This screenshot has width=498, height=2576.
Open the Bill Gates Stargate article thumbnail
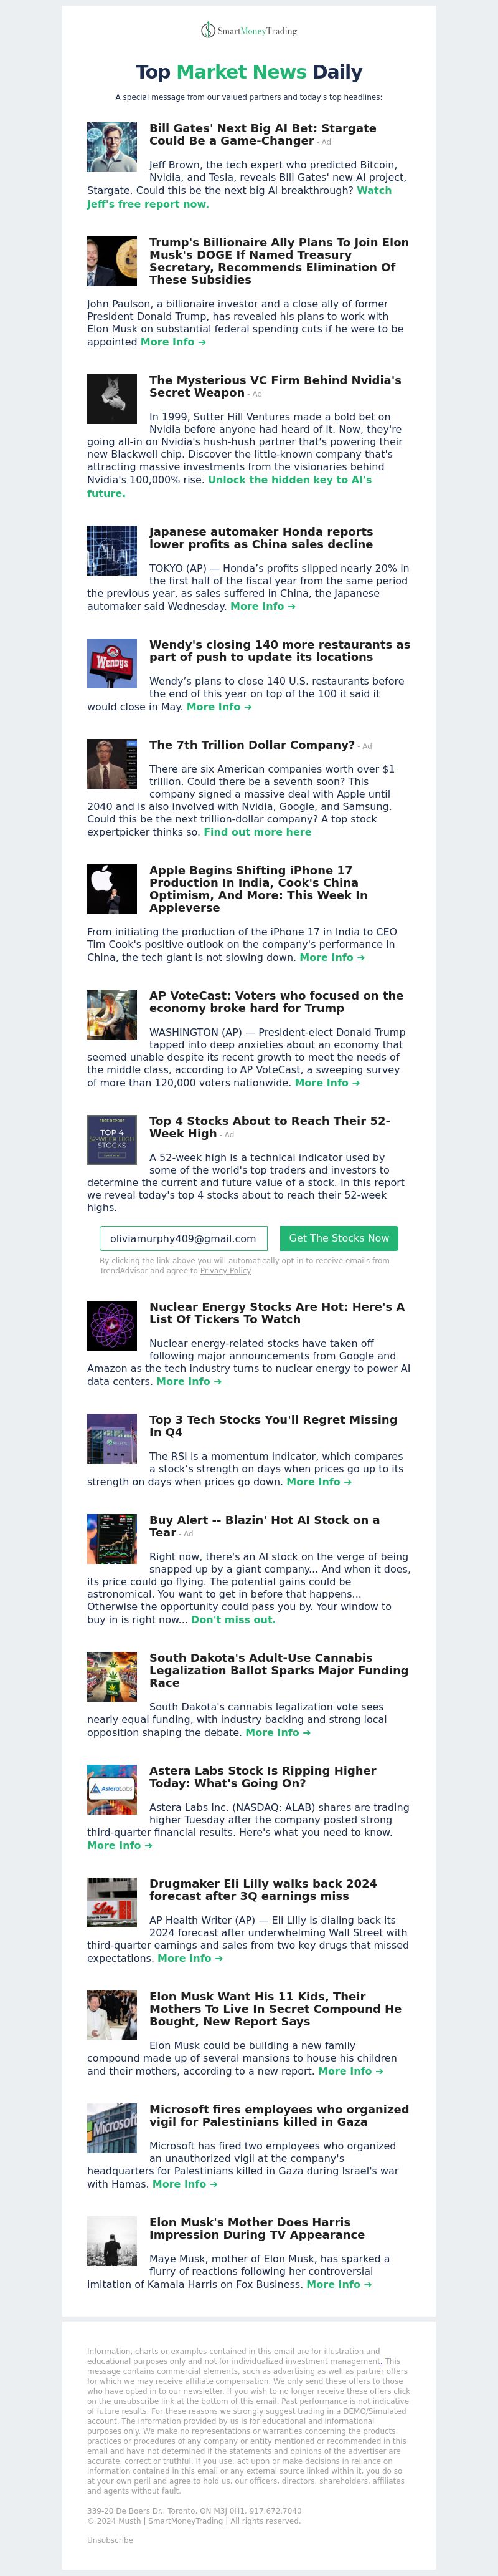[112, 147]
